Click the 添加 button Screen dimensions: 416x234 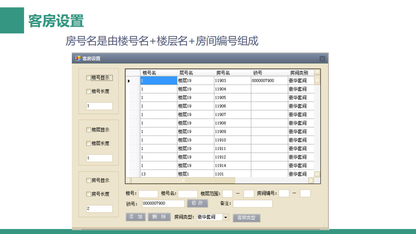point(136,217)
